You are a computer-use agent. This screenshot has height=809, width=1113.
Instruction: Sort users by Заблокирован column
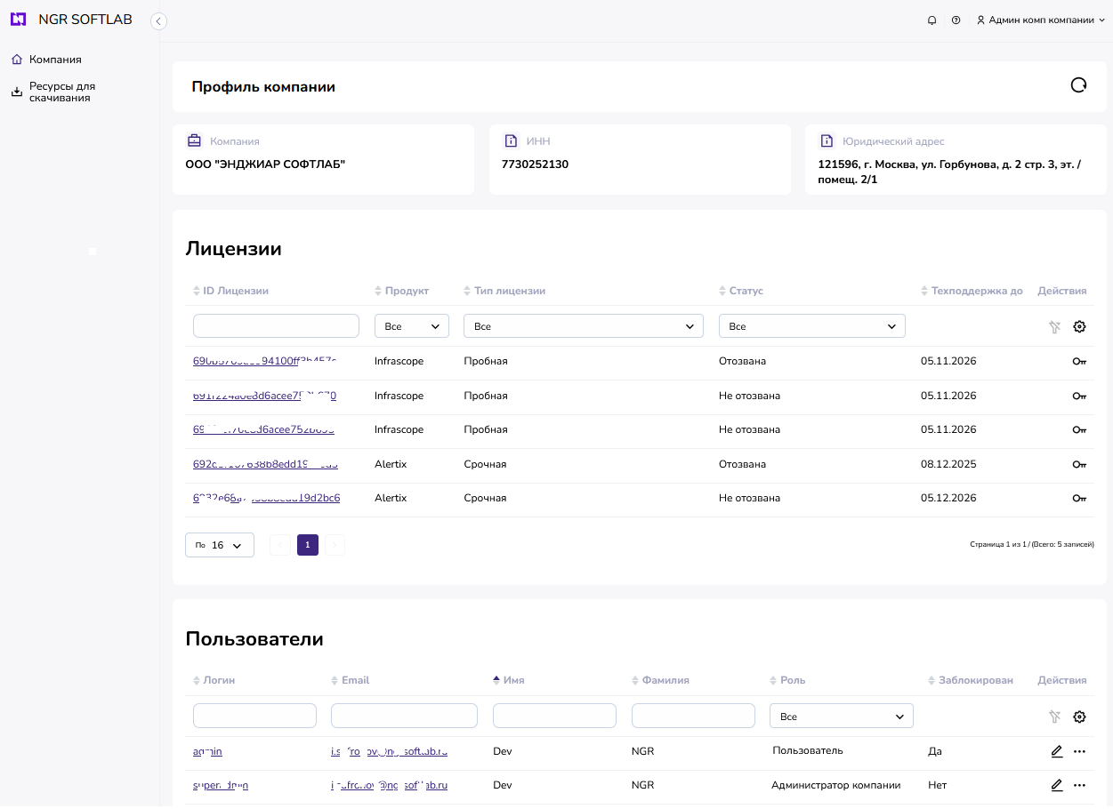(970, 680)
